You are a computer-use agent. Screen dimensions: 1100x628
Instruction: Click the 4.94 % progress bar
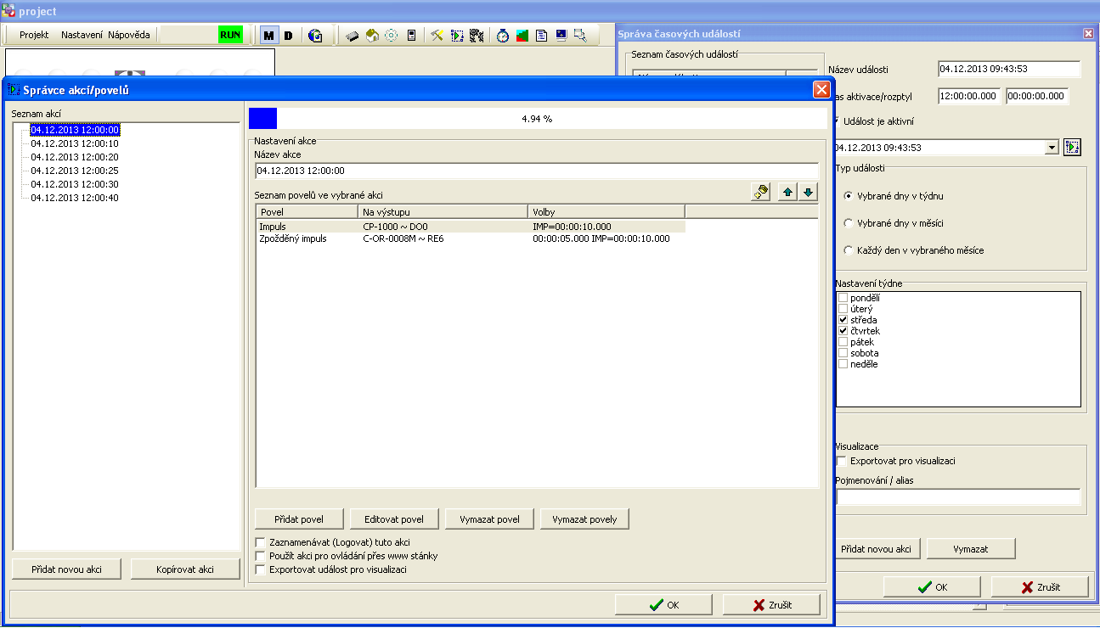tap(537, 119)
